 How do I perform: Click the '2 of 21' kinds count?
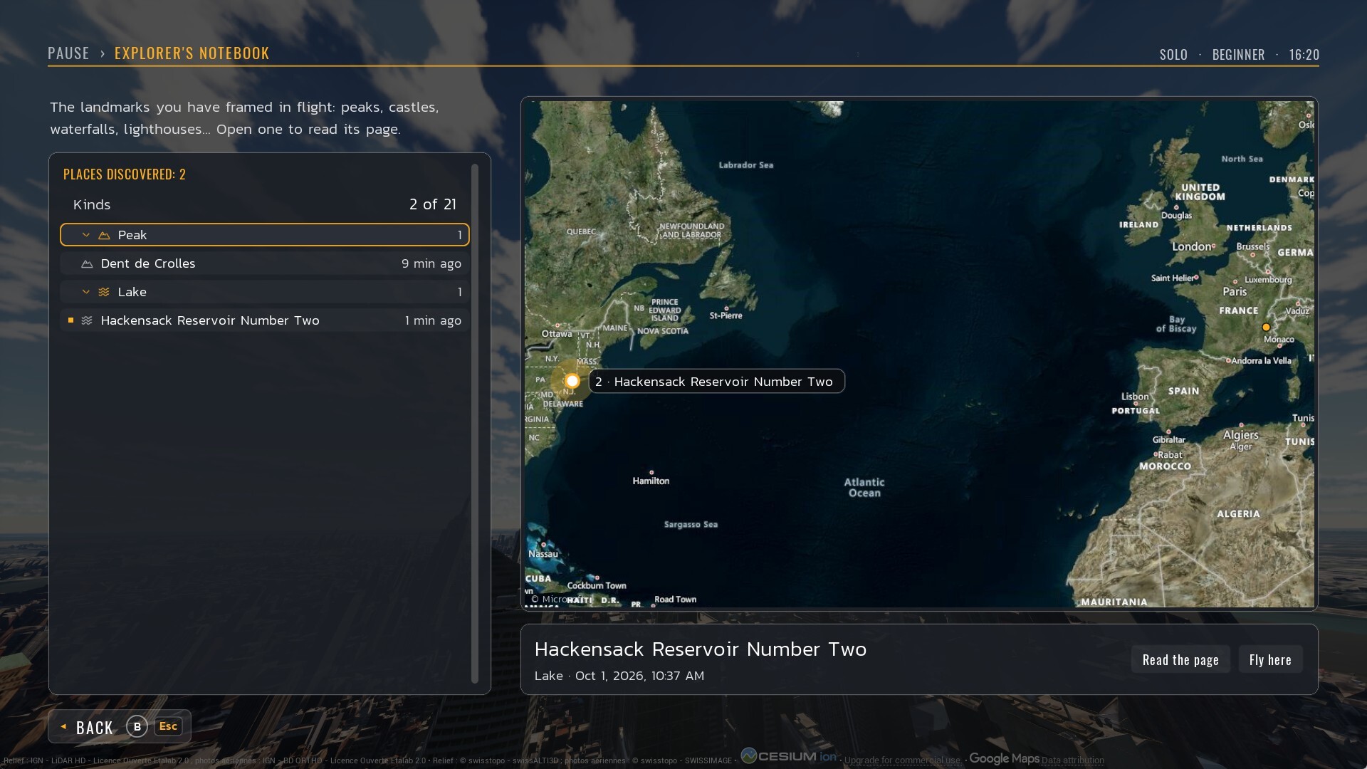tap(433, 204)
